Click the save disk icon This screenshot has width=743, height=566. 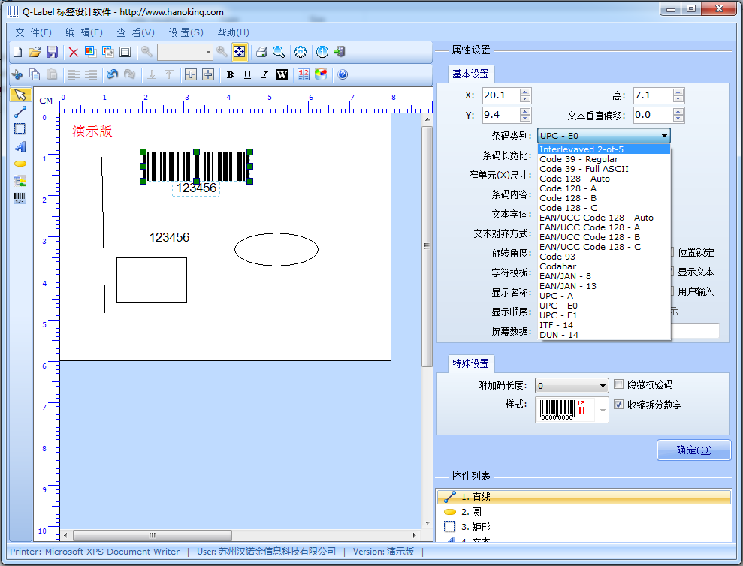[x=52, y=52]
